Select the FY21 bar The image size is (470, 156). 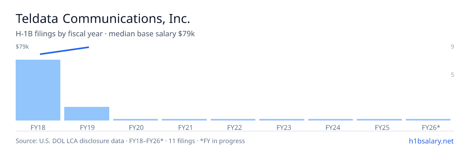point(184,120)
